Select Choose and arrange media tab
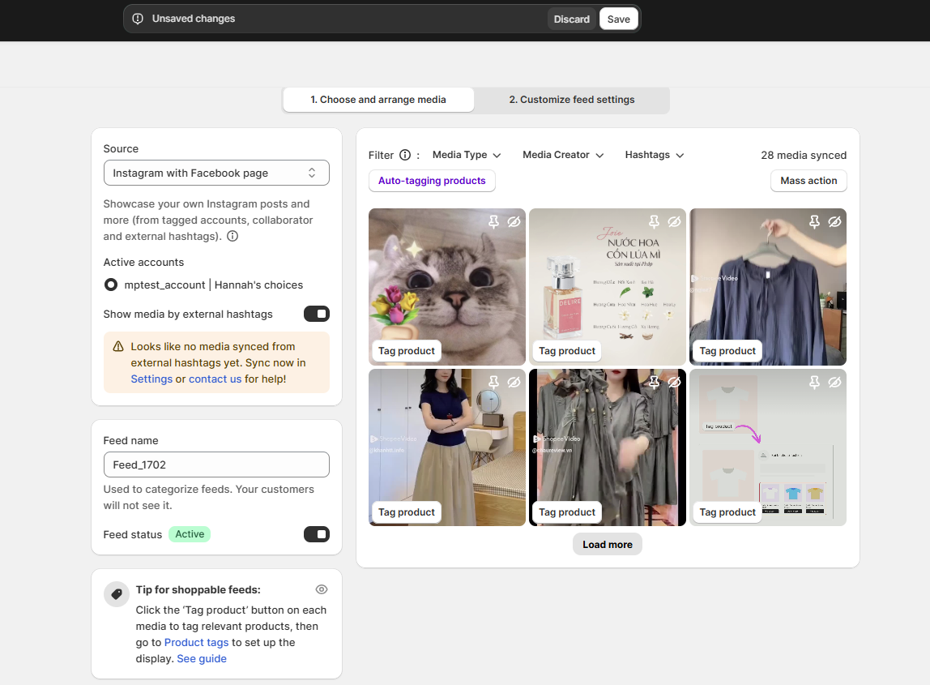This screenshot has height=685, width=930. [x=378, y=100]
